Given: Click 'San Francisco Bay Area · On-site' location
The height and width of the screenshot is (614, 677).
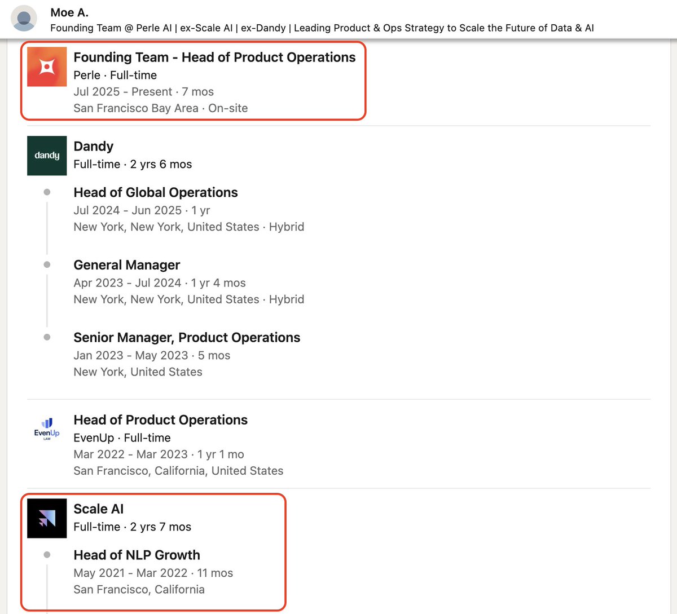Looking at the screenshot, I should click(x=161, y=108).
